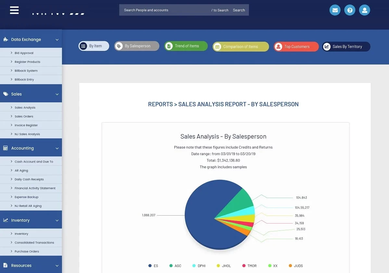Expand the Resources section chevron

(57, 266)
